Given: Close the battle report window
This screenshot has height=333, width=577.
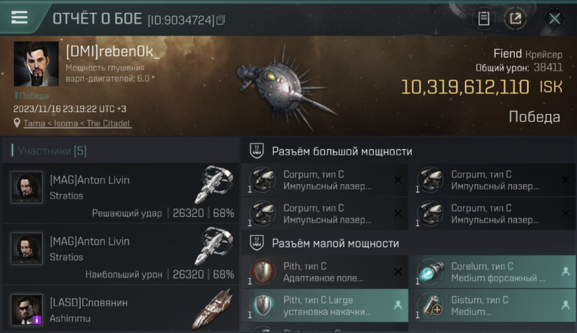Looking at the screenshot, I should click(554, 19).
